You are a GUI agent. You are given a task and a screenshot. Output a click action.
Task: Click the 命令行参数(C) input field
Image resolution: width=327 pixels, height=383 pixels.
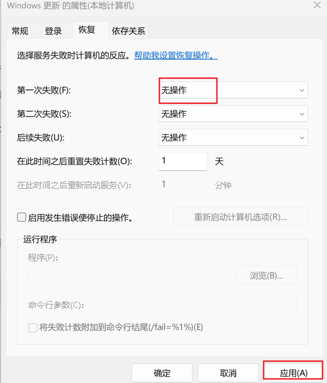(x=227, y=304)
